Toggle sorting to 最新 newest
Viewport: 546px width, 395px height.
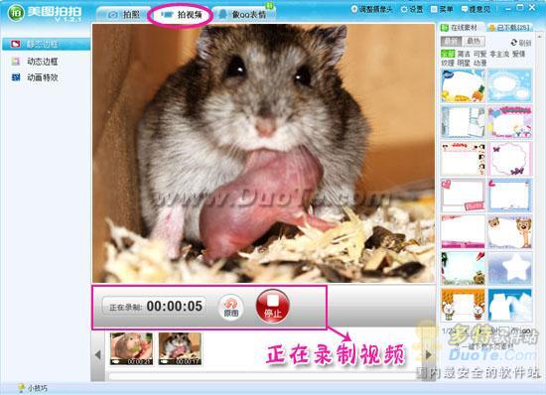(x=452, y=41)
